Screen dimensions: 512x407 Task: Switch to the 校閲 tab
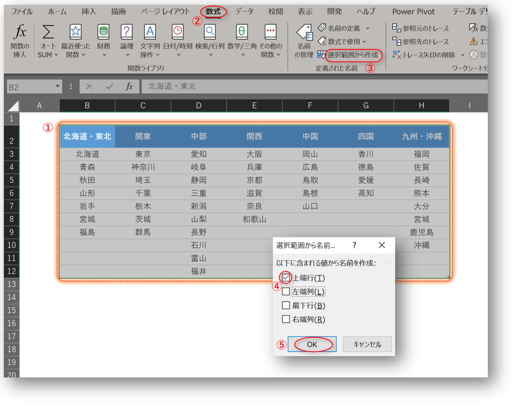276,12
